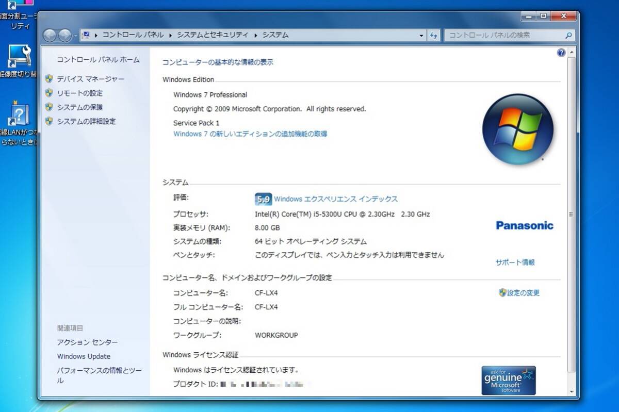Open Windows エクスペリエンス インデックス link
The image size is (619, 412).
pyautogui.click(x=336, y=199)
